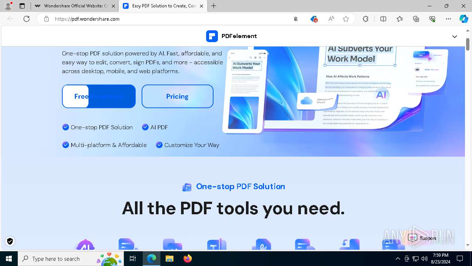The image size is (472, 266).
Task: Click the AI PDF checkmark item
Action: (x=155, y=127)
